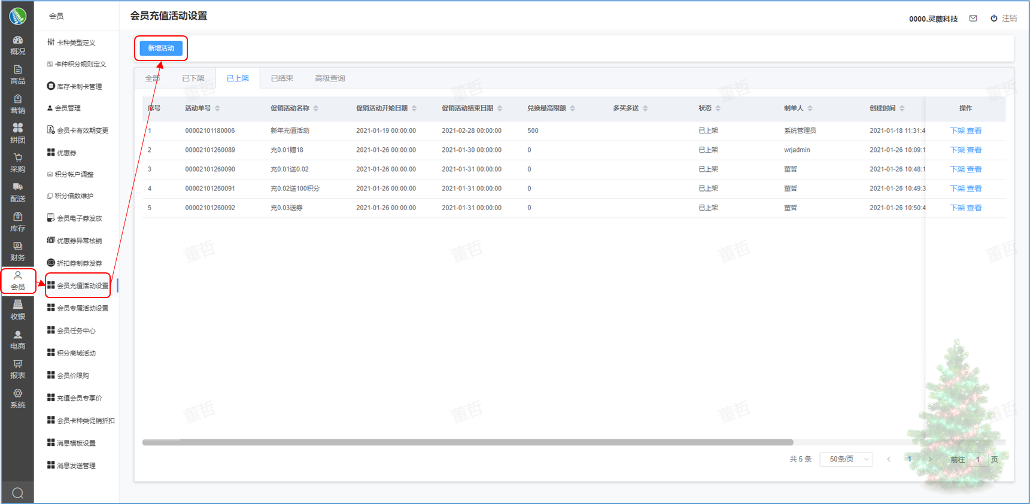Open the 系统 settings gear icon
1030x504 pixels.
click(17, 398)
